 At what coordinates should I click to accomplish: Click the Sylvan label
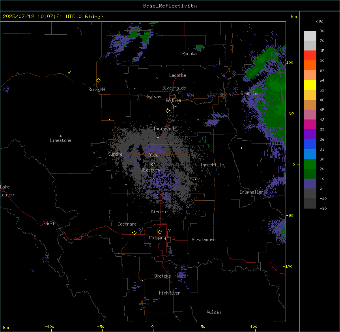154,97
